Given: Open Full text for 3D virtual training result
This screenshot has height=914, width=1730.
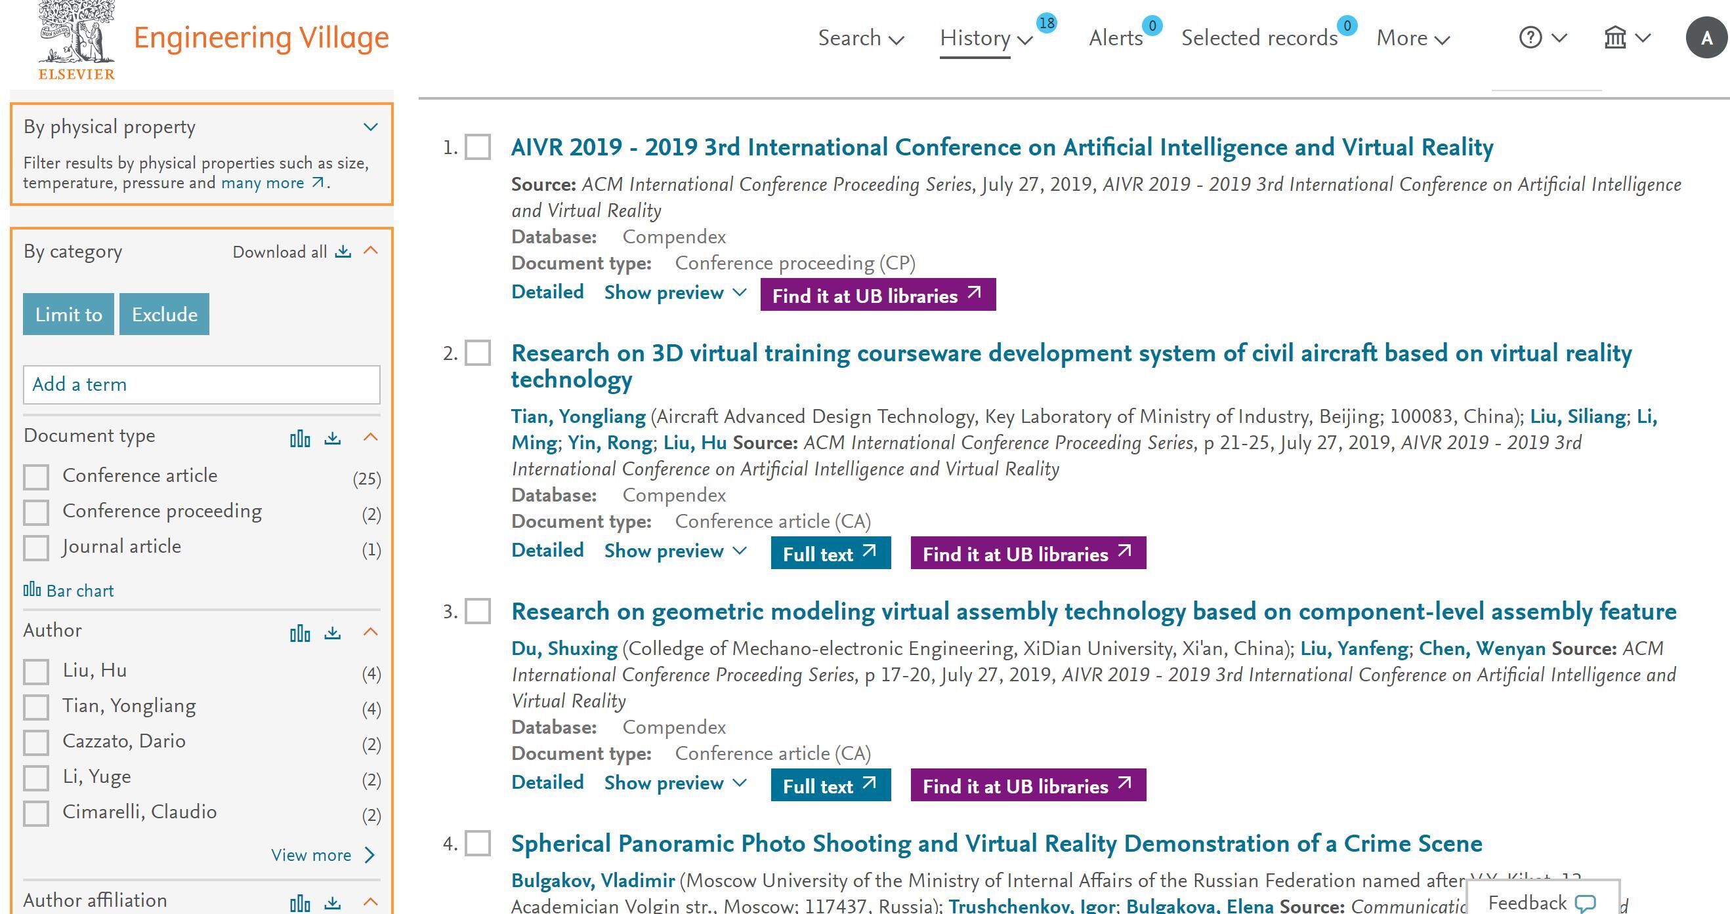Looking at the screenshot, I should click(x=831, y=553).
